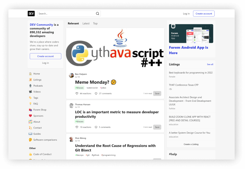245x169 pixels.
Task: Open 'Meme Monday?' post title
Action: click(x=96, y=82)
